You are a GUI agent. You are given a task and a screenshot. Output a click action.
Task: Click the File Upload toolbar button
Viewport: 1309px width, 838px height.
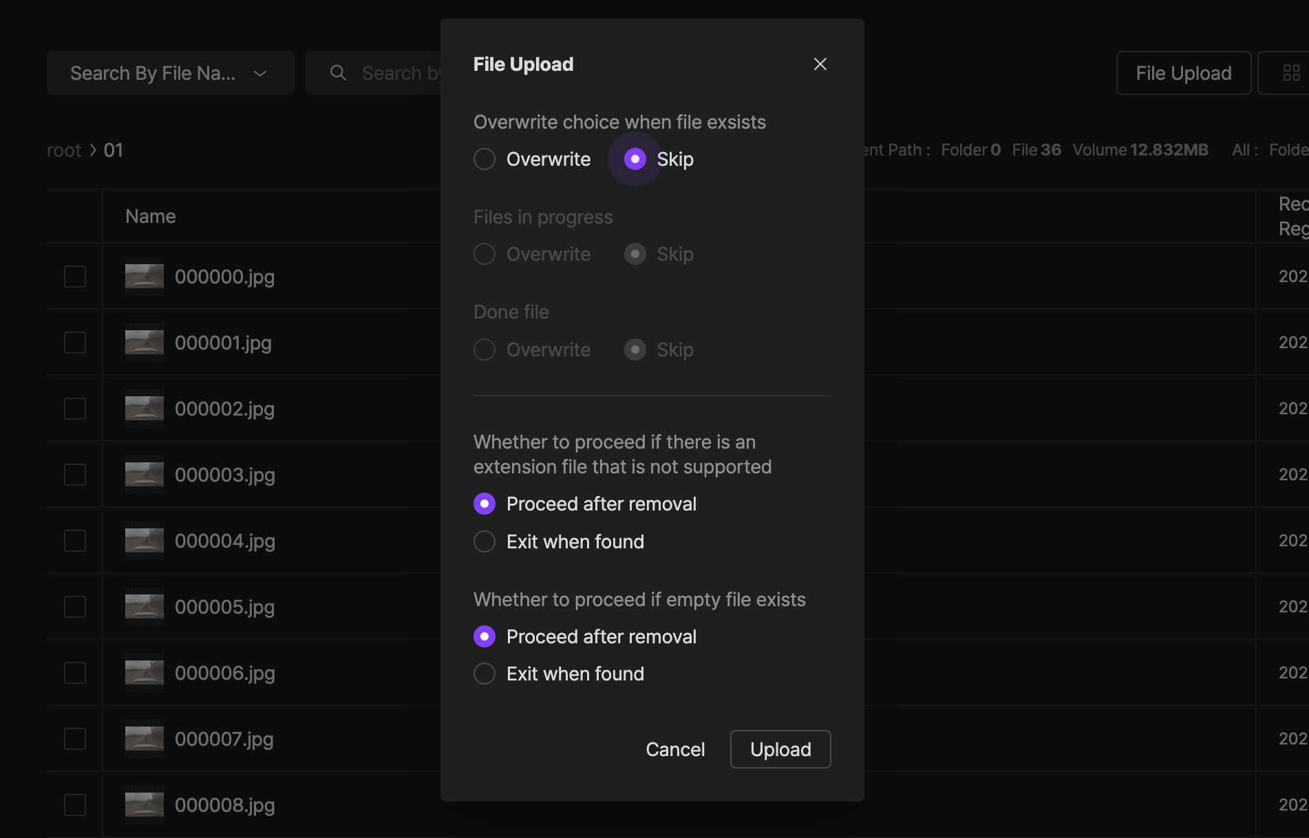click(x=1183, y=73)
